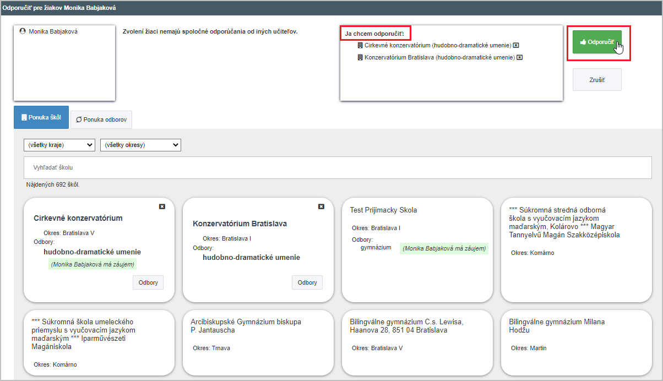Click 'Okres: Komárno' on Súkromná stredná odborná škola card
The image size is (663, 381).
tap(532, 253)
